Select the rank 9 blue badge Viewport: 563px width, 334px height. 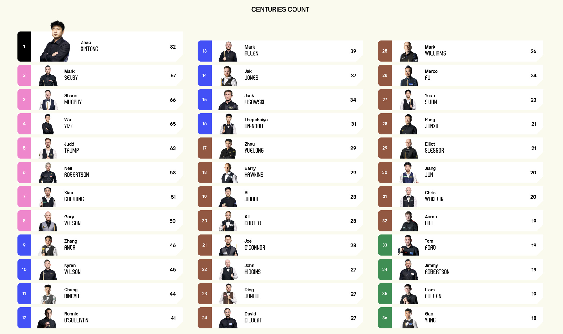coord(24,245)
